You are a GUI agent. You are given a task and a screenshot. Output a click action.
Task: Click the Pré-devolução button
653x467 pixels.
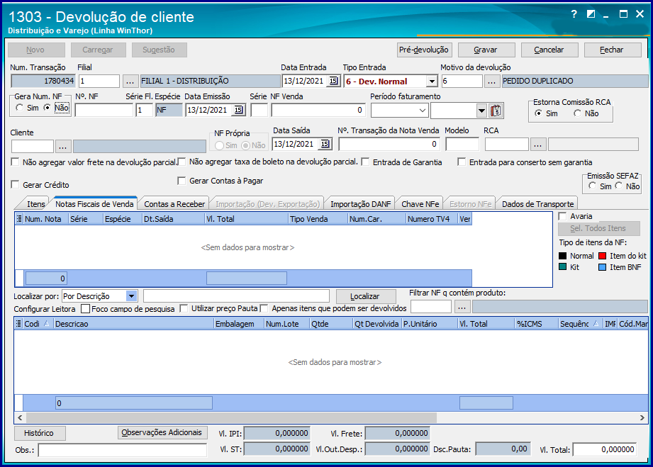coord(423,50)
